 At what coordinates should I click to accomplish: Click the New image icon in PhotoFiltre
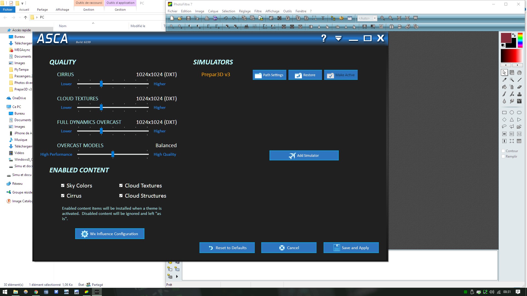pyautogui.click(x=172, y=18)
